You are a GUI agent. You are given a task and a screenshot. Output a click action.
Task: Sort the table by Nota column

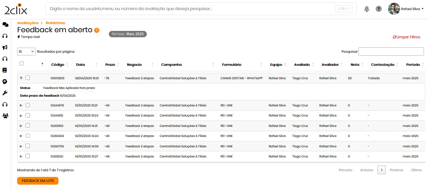point(355,65)
